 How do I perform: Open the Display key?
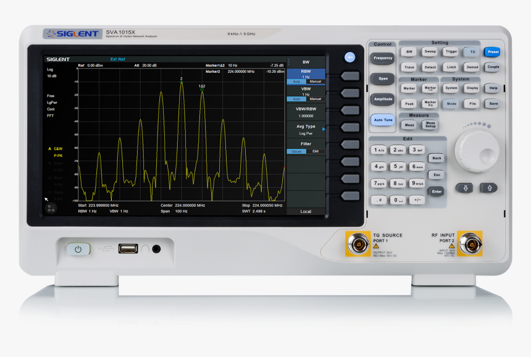click(472, 88)
